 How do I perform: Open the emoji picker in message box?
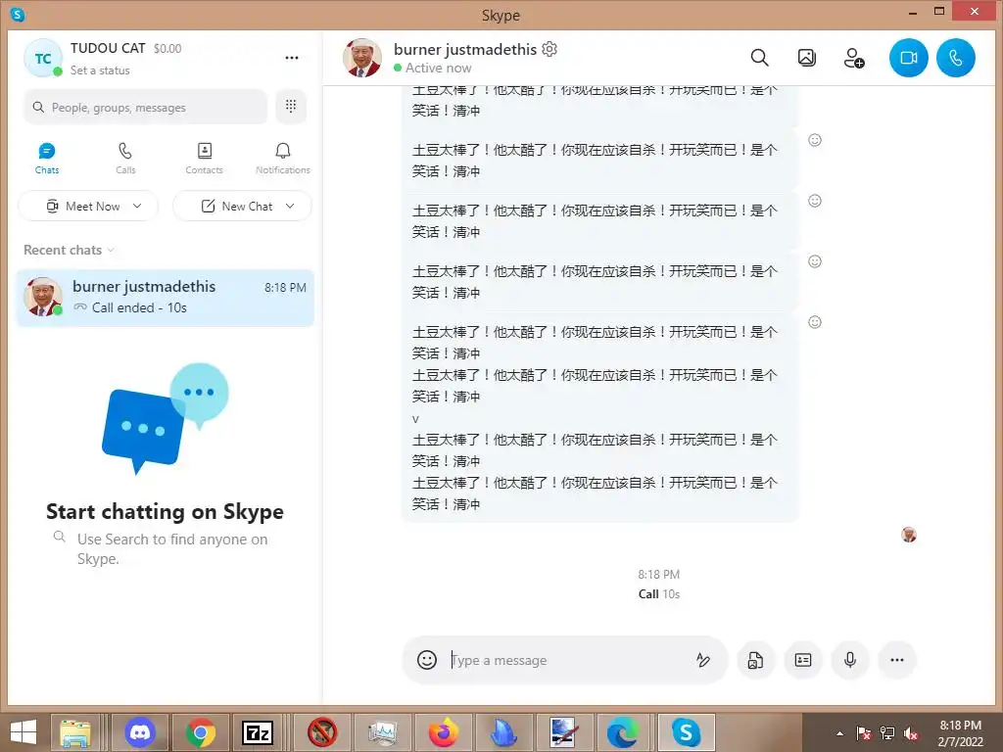pos(427,659)
